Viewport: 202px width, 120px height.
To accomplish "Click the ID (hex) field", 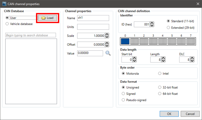I will point(142,24).
